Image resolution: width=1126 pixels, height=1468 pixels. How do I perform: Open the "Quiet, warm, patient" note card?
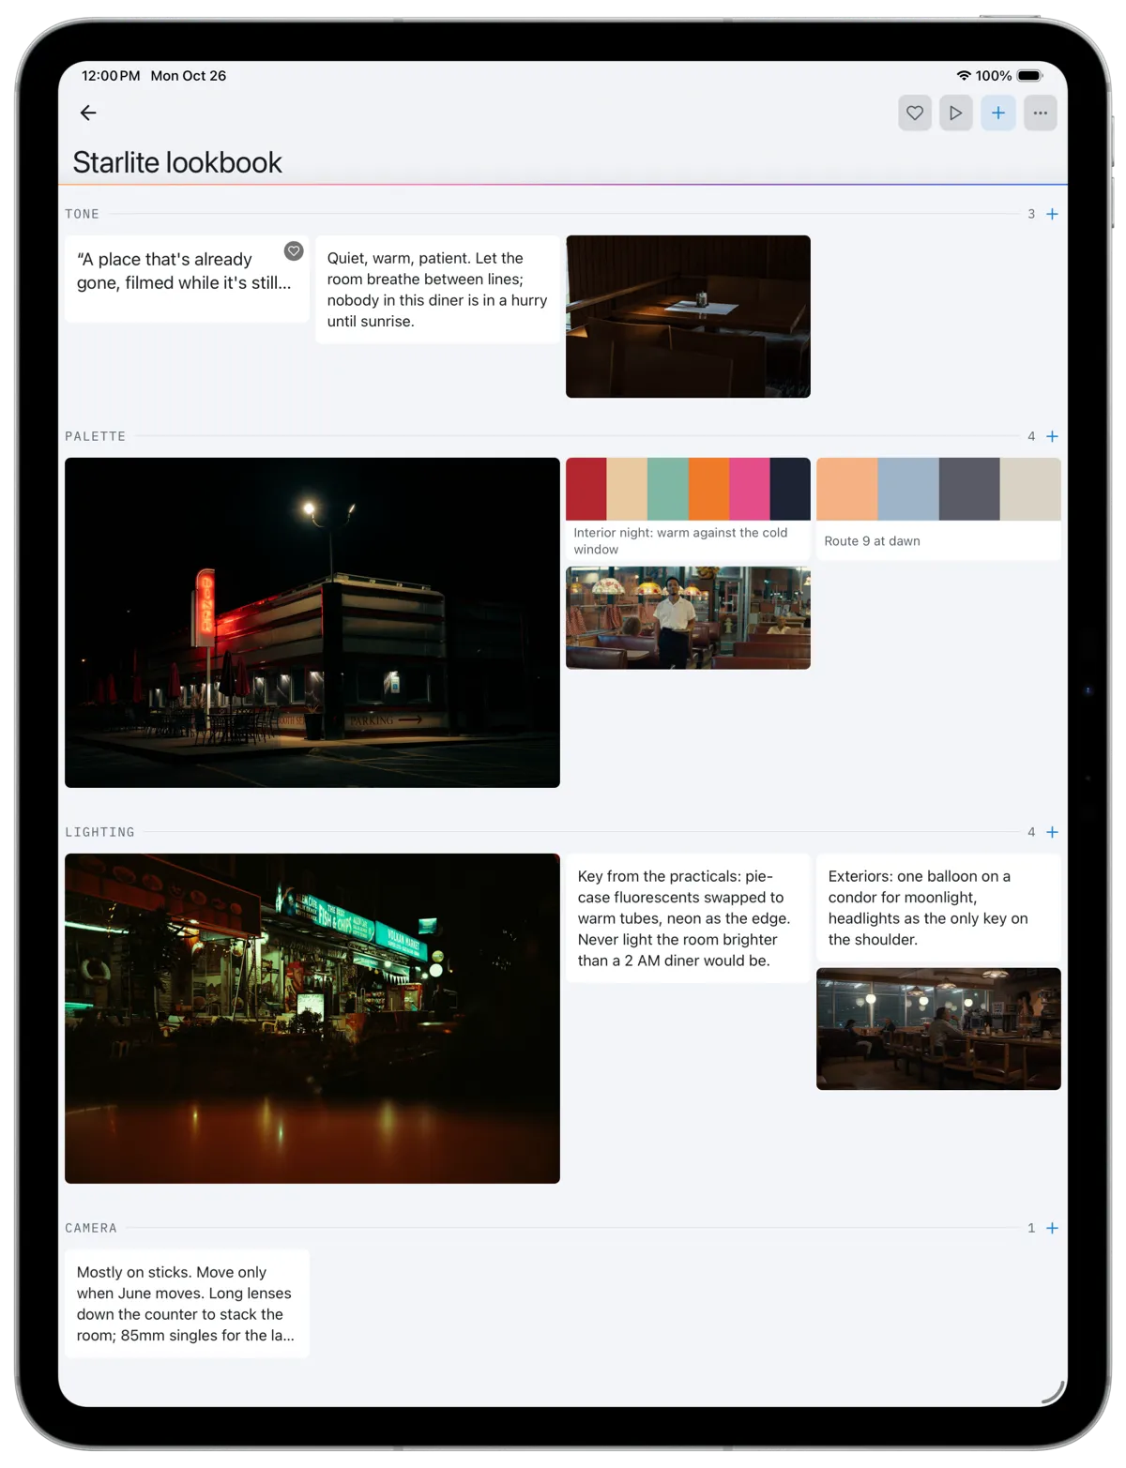click(x=437, y=289)
